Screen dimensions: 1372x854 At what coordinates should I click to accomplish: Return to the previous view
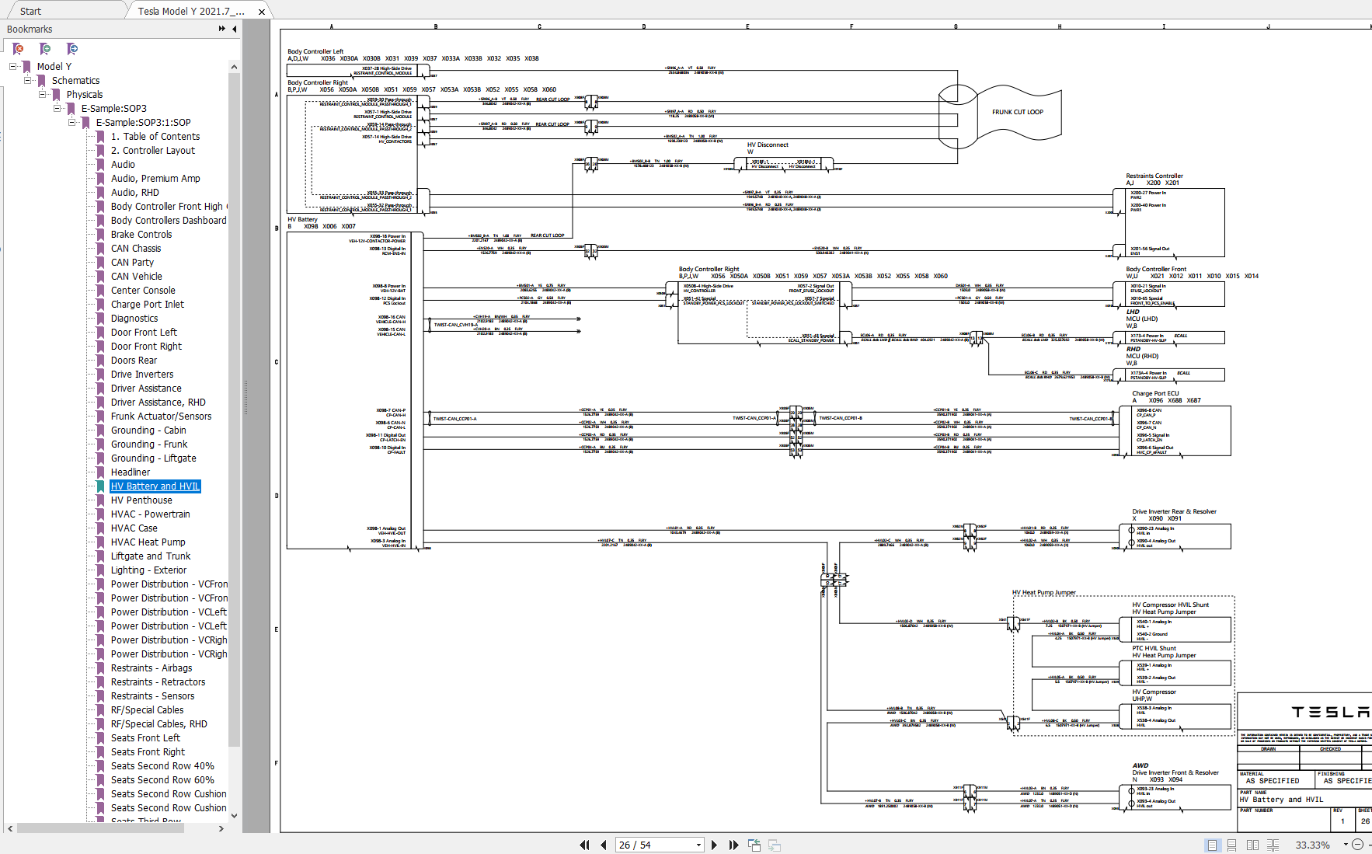click(754, 845)
